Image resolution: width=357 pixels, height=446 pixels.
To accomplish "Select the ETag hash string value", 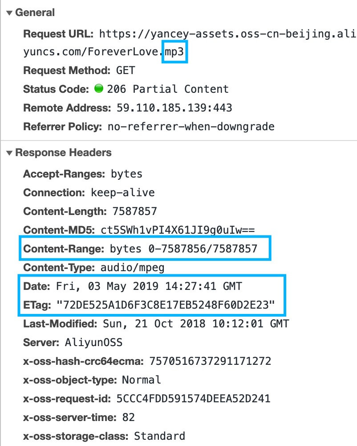I will pos(166,305).
